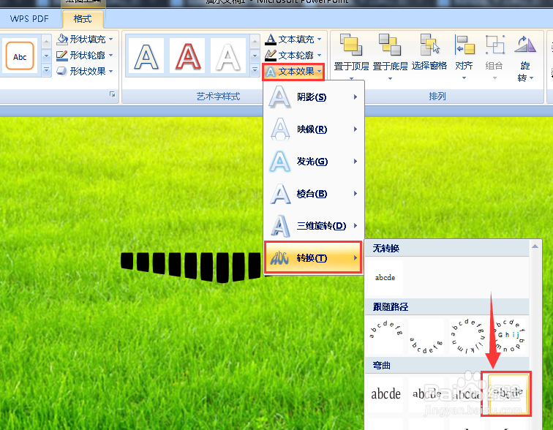Screen dimensions: 553x430
Task: Apply the circle follow path transform
Action: (x=467, y=336)
